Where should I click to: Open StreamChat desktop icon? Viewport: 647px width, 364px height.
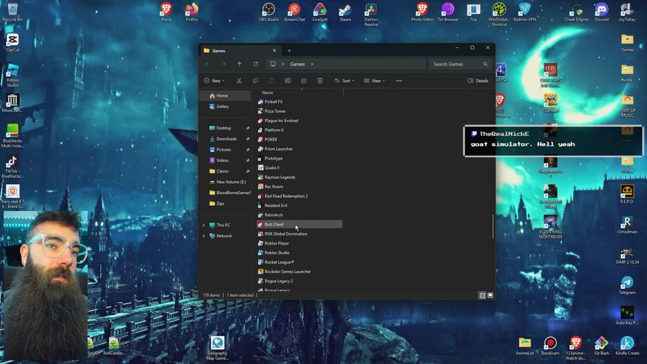294,12
